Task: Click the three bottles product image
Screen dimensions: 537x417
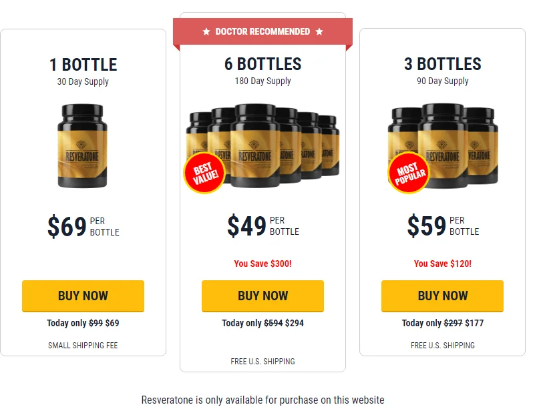Action: (443, 145)
